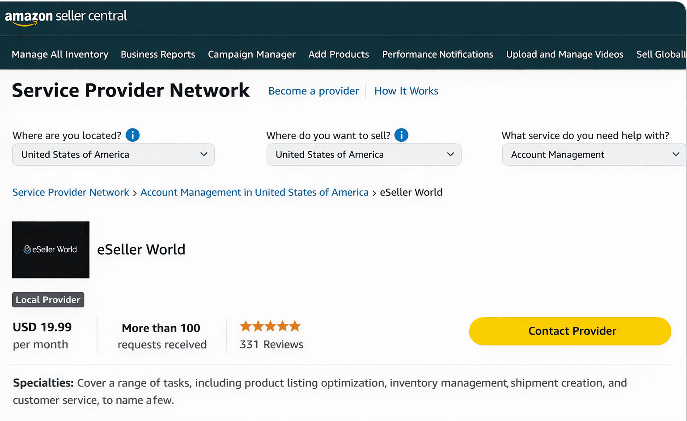The width and height of the screenshot is (687, 421).
Task: Open the How It Works page
Action: [x=406, y=91]
